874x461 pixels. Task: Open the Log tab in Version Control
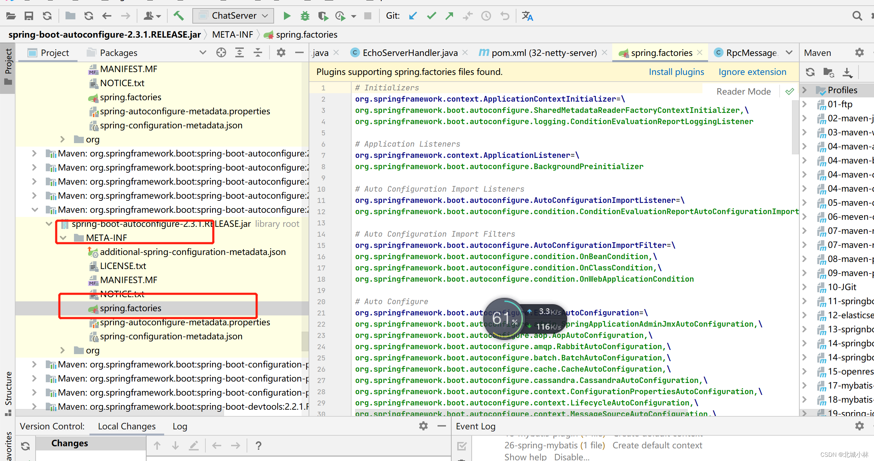tap(180, 426)
